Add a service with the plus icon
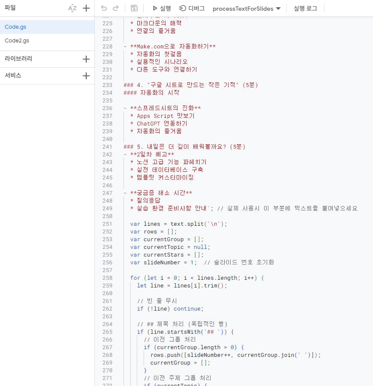The width and height of the screenshot is (373, 386). (x=86, y=75)
